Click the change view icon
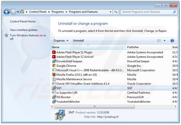The image size is (181, 125). click(159, 41)
